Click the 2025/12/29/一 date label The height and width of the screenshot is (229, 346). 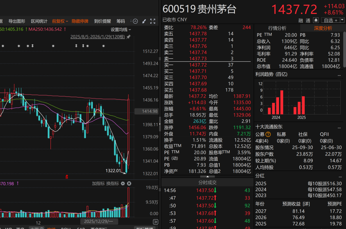pyautogui.click(x=99, y=221)
